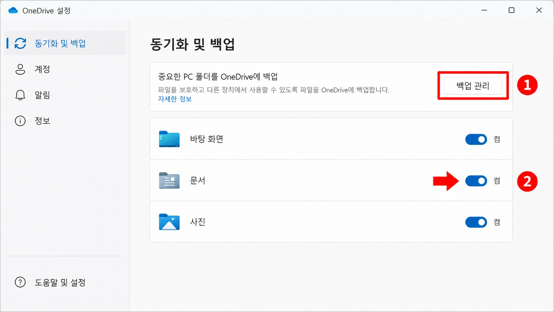Maximize the OneDrive 설정 window
Image resolution: width=554 pixels, height=312 pixels.
click(512, 10)
